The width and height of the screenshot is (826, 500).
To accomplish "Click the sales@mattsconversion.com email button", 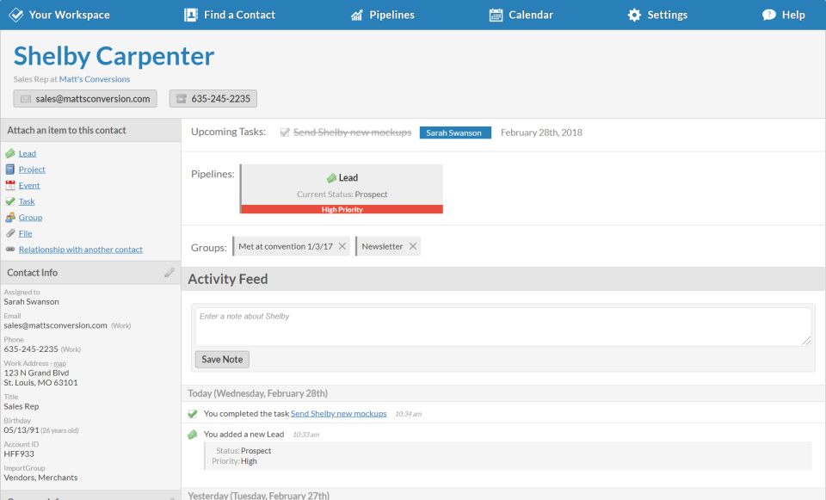I will point(85,98).
